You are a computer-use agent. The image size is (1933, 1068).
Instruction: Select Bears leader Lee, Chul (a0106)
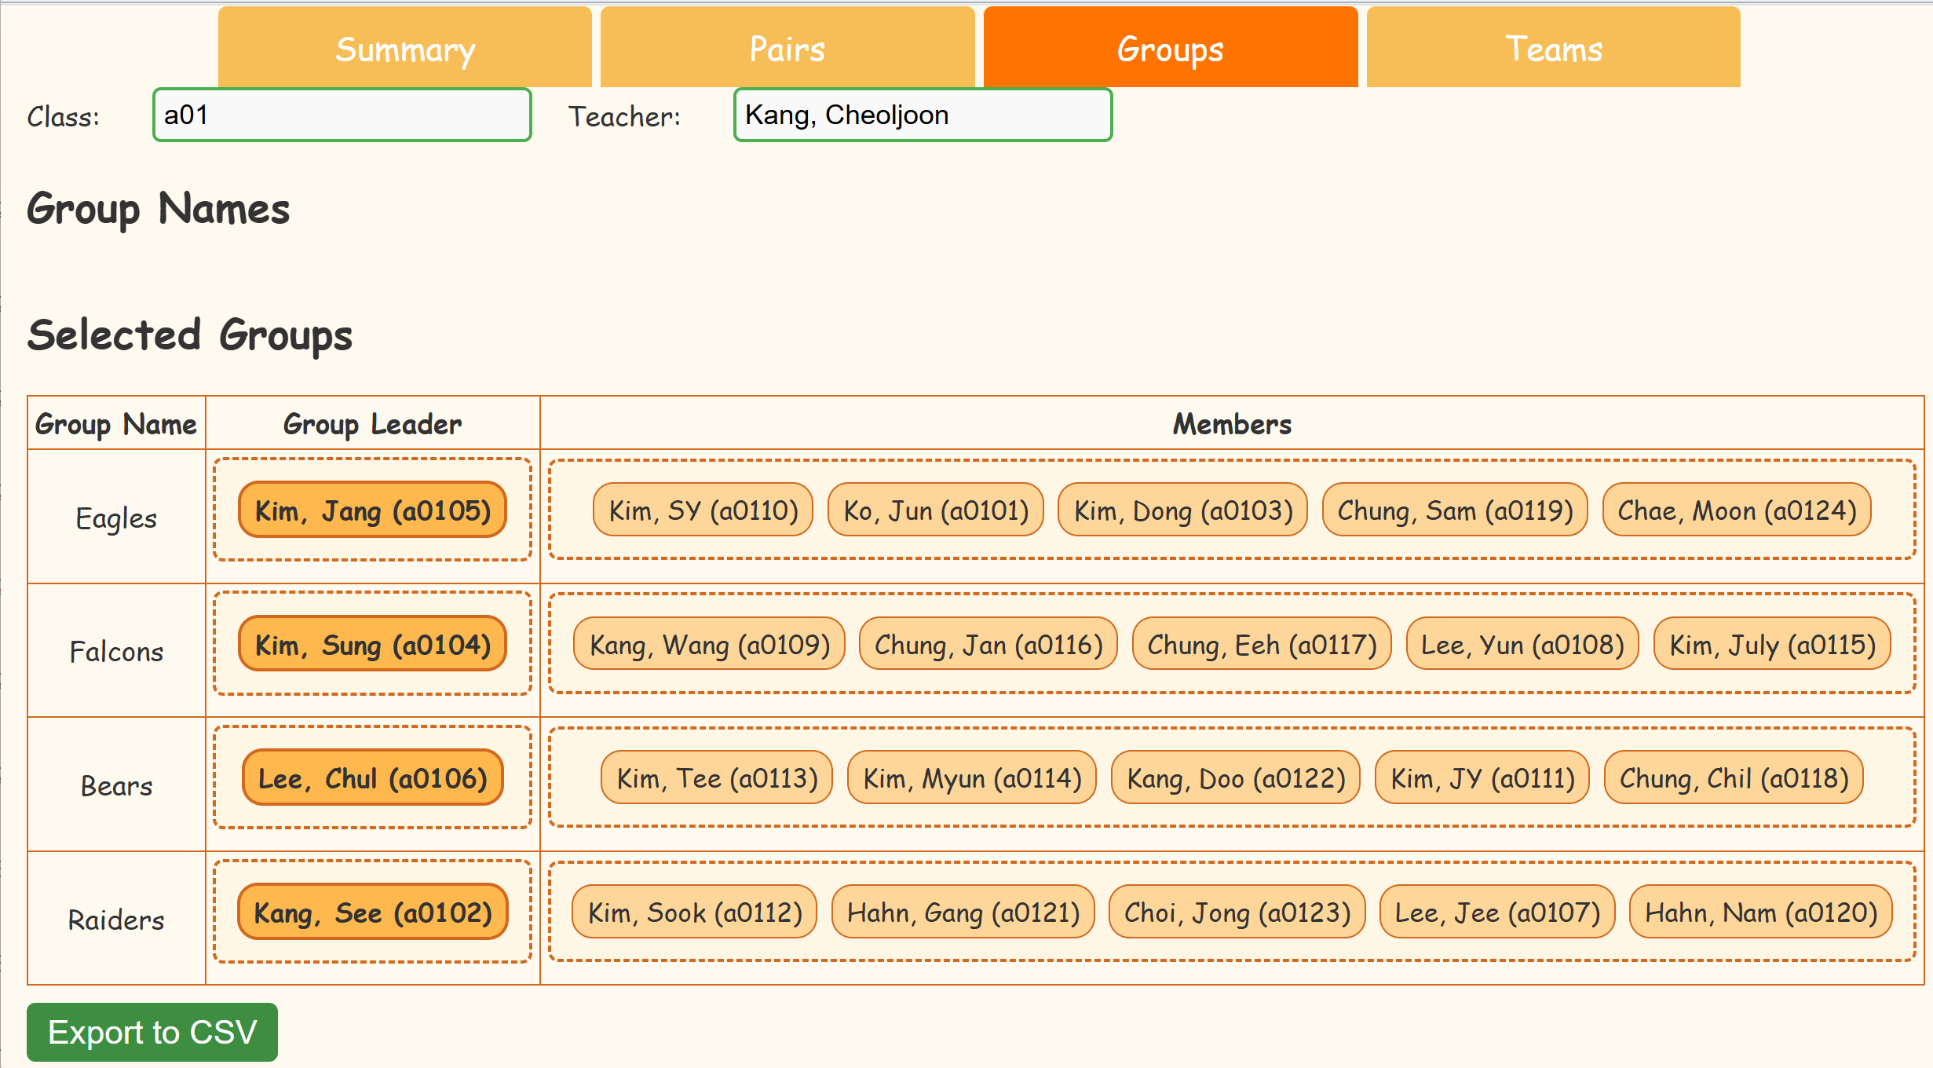373,778
